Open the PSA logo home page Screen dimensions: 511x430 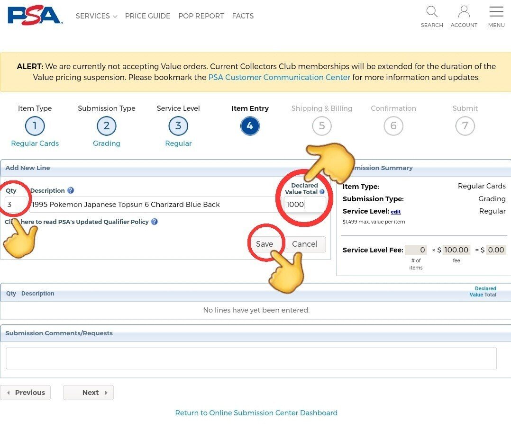[x=35, y=15]
